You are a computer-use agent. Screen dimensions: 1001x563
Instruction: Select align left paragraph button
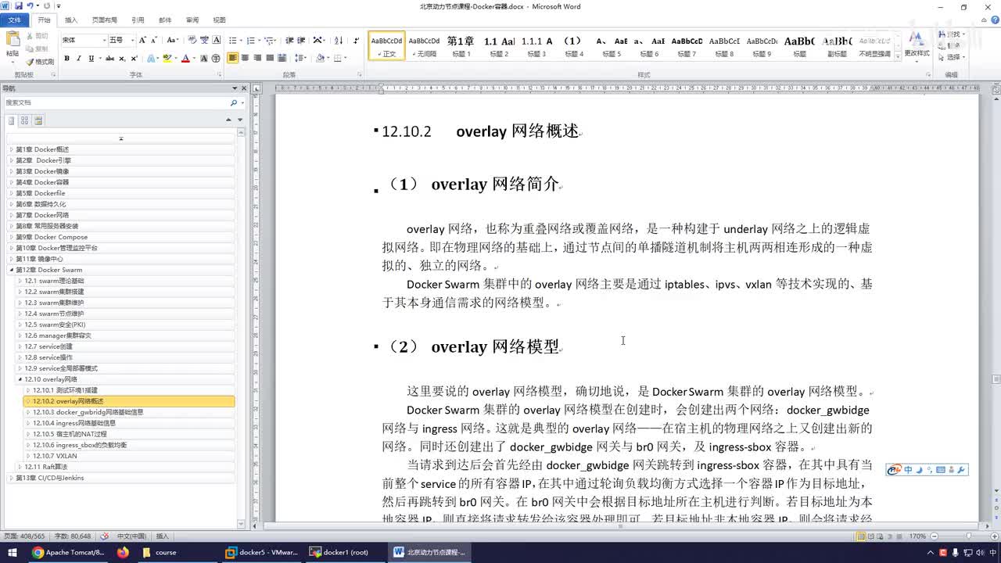233,58
